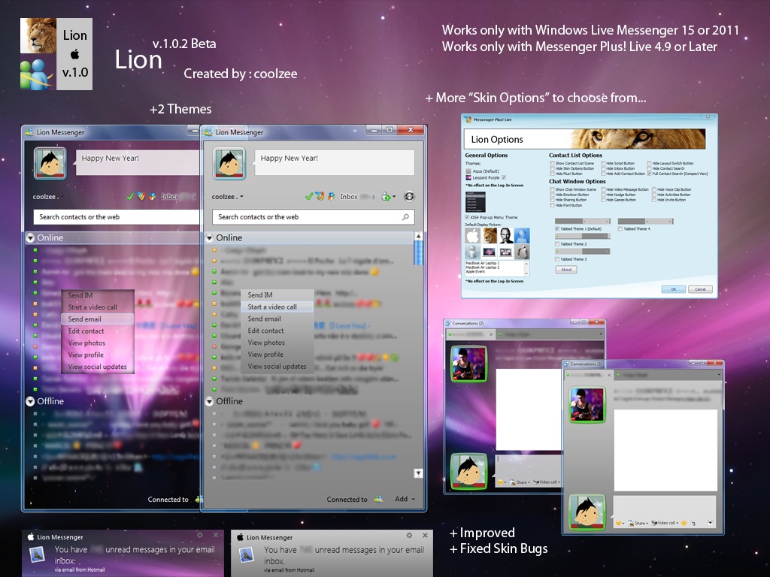Click emoticon icon in back conversation window

500,482
